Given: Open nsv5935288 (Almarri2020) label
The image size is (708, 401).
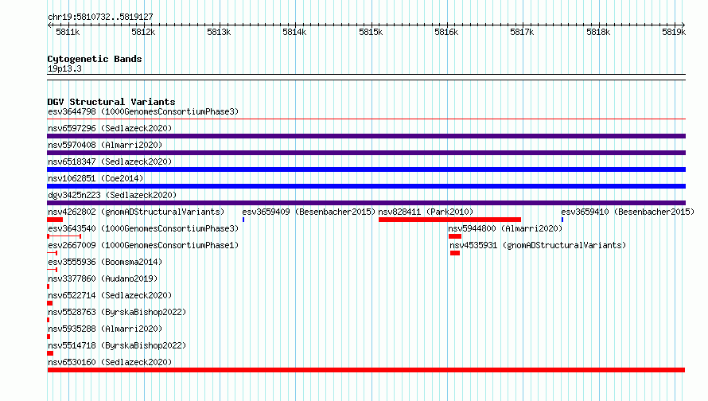Looking at the screenshot, I should tap(105, 329).
